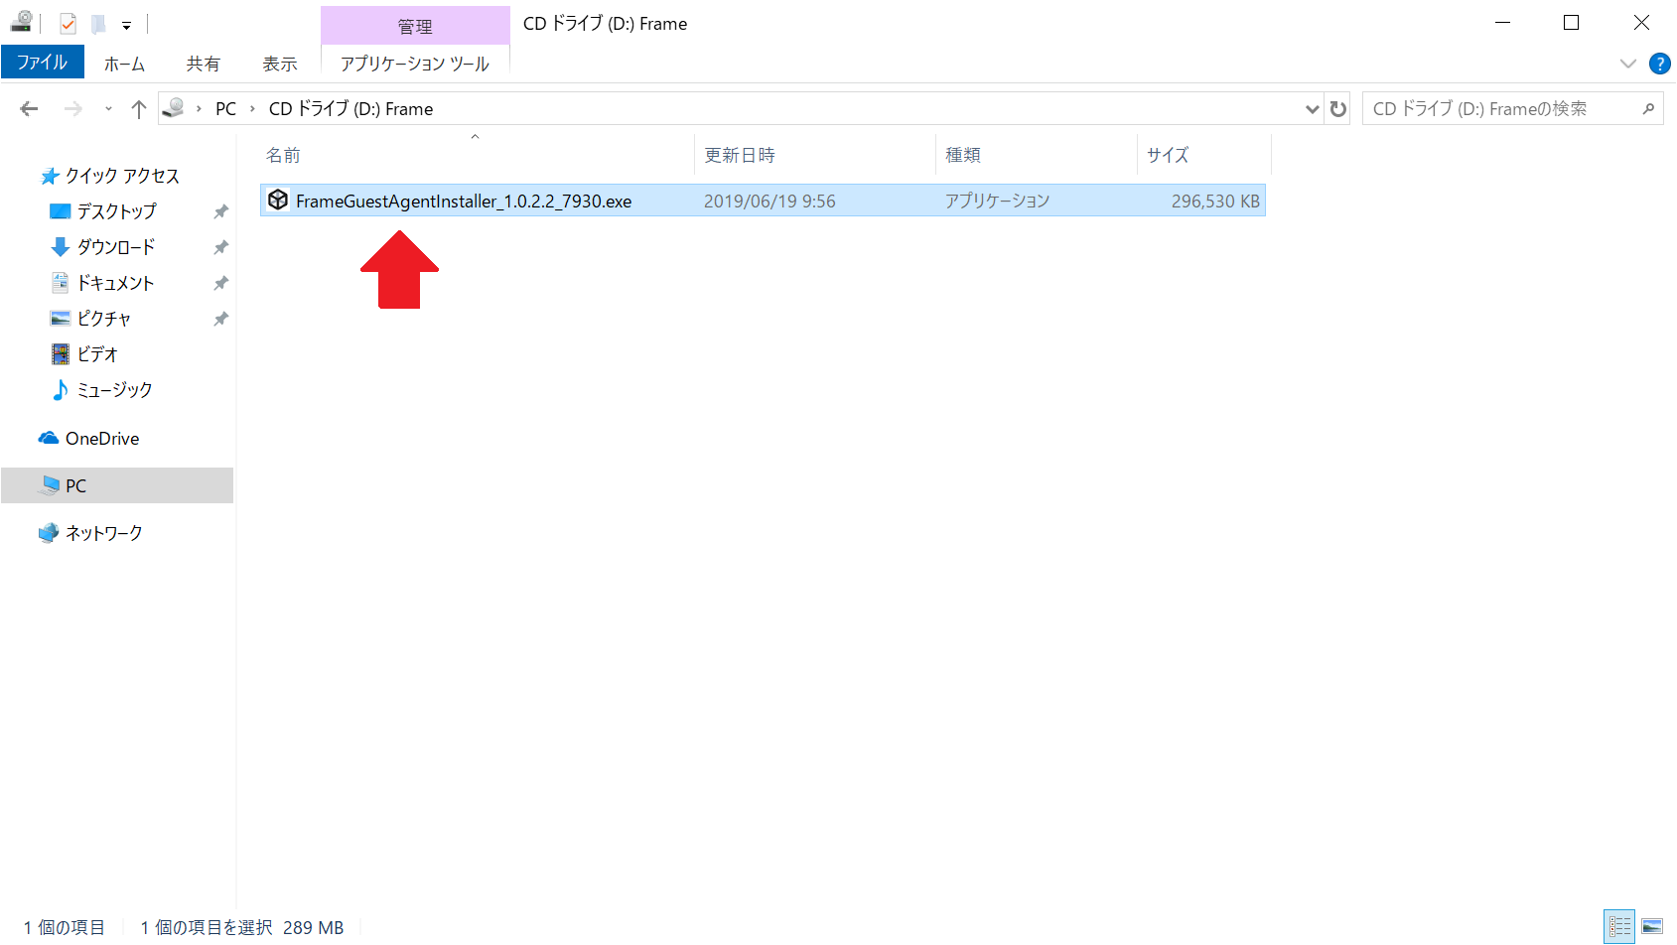Click CD ドライブ (D:) Frame breadcrumb

coord(350,109)
